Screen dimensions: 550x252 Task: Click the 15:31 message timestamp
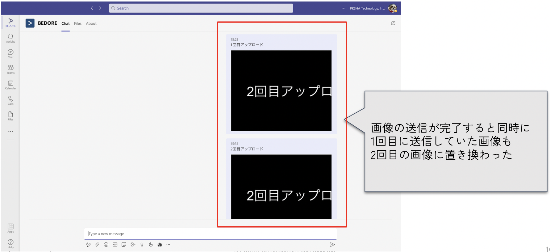click(x=234, y=144)
